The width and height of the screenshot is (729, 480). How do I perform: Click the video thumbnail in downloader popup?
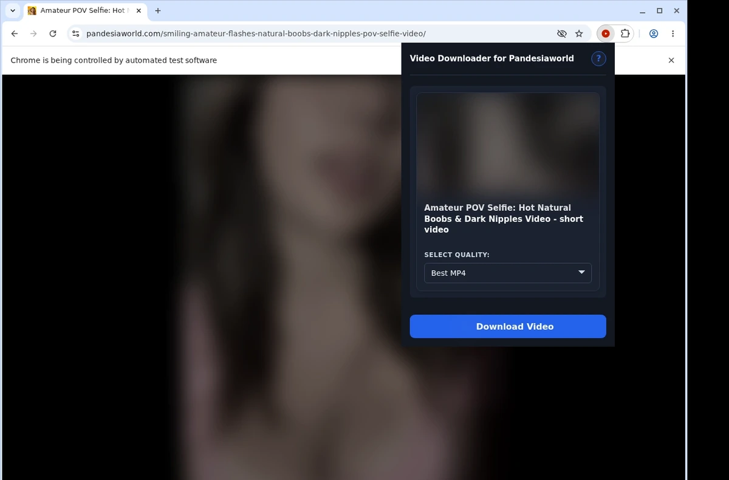point(508,145)
